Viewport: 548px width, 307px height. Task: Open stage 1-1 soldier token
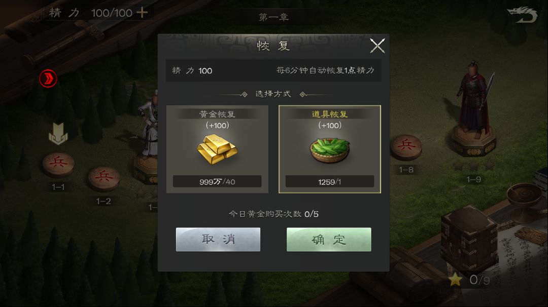tap(58, 164)
